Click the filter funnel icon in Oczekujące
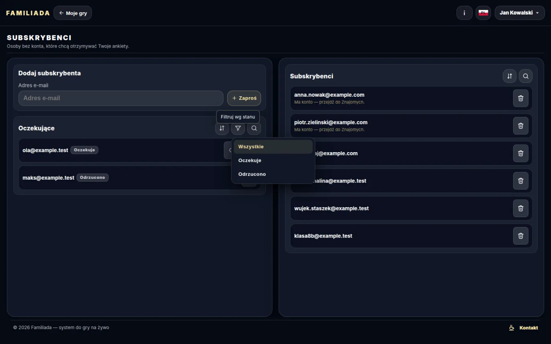 click(238, 128)
